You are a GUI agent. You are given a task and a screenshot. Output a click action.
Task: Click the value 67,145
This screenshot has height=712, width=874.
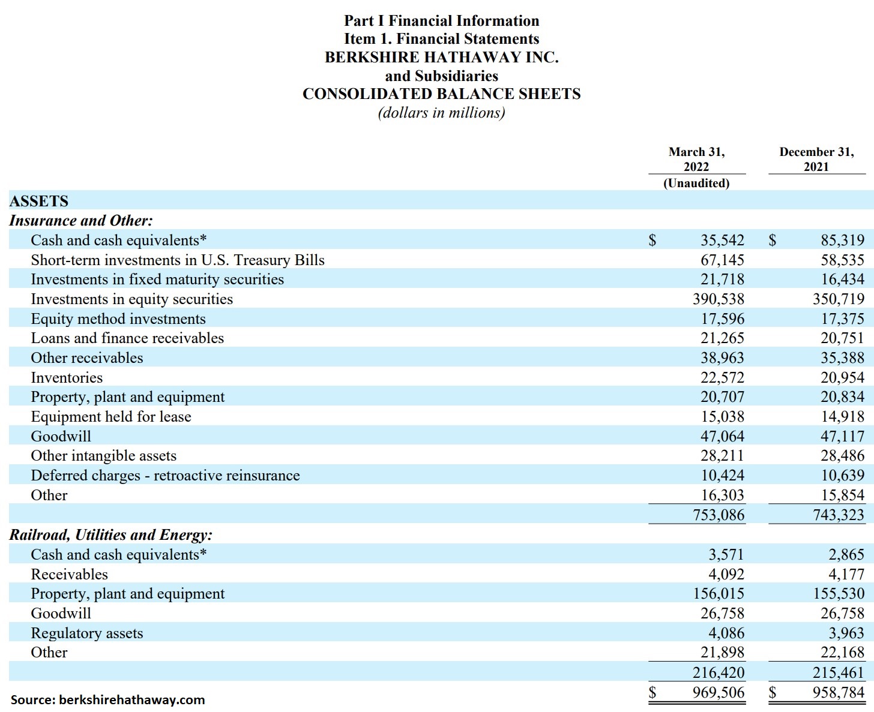[x=722, y=260]
